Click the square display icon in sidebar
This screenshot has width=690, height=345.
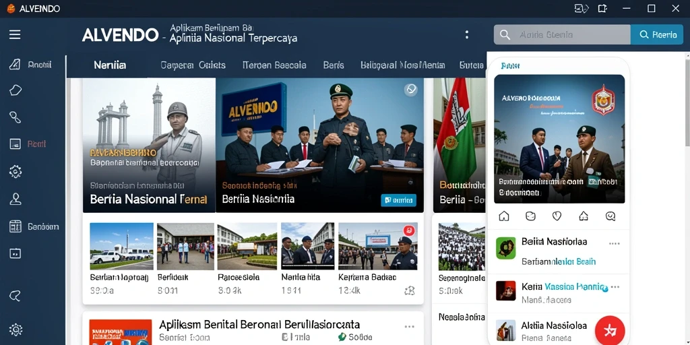tap(15, 253)
